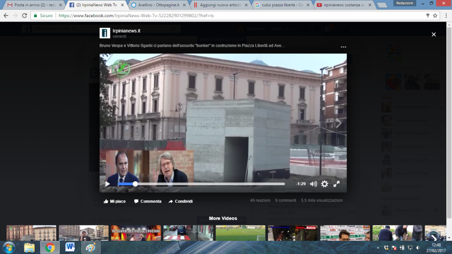This screenshot has width=452, height=254.
Task: Bookmark this page with the star icon
Action: tap(435, 15)
